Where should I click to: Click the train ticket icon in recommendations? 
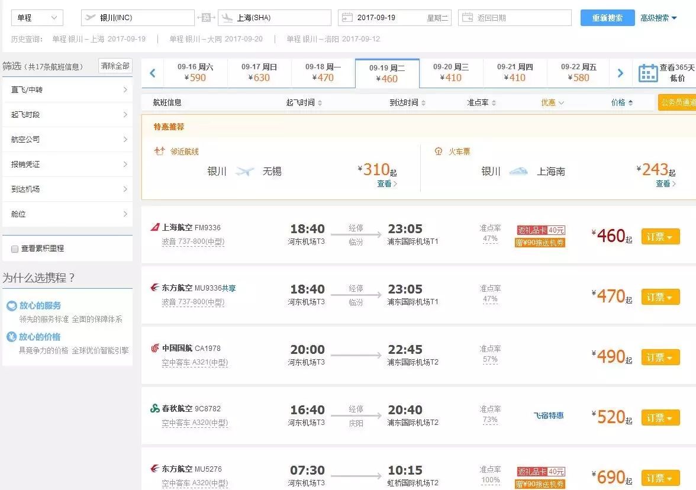coord(439,151)
